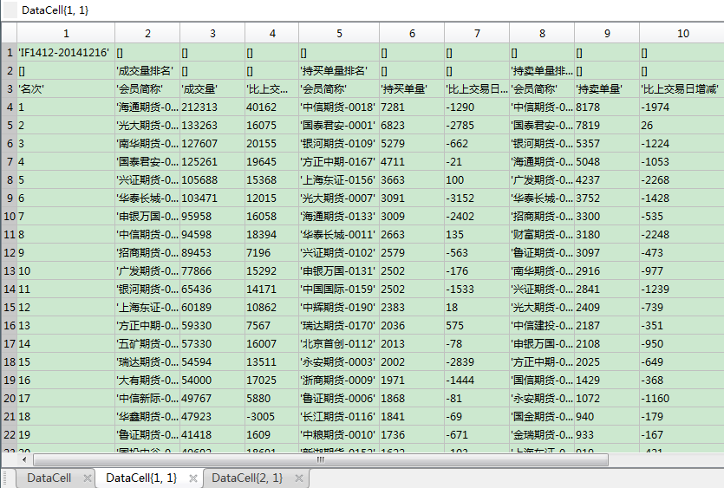Select cell '中粮期货-0010'
Screen dimensions: 724x488
tap(339, 434)
